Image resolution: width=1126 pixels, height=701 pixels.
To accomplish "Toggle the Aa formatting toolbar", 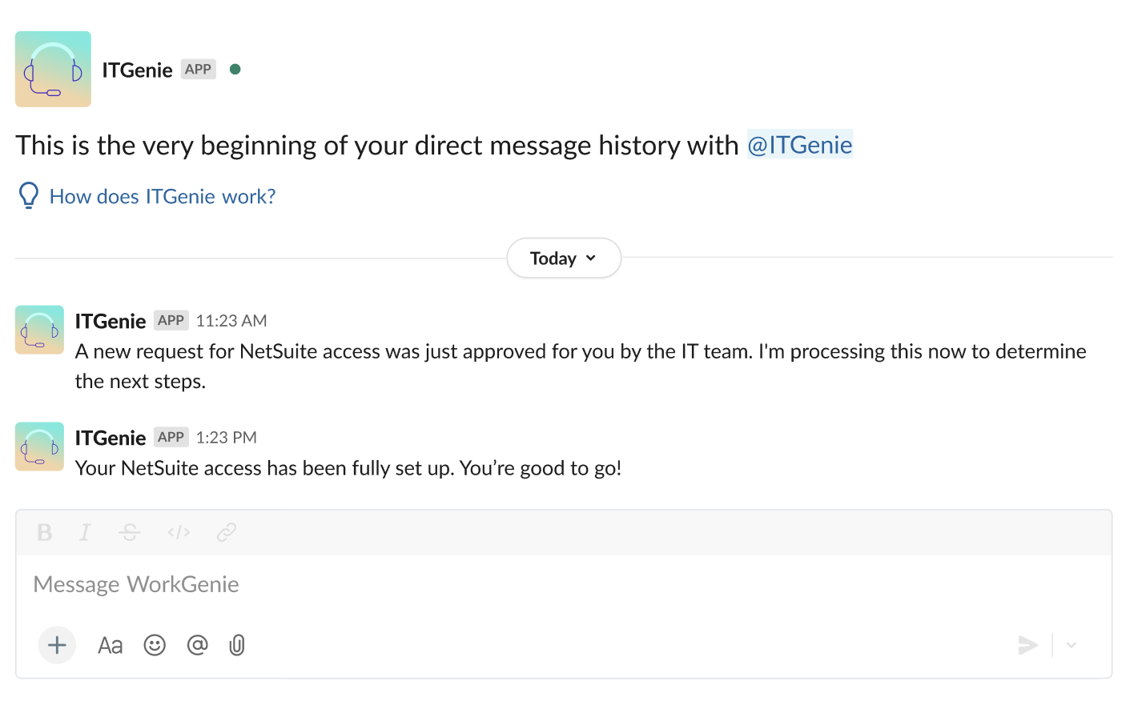I will [x=110, y=645].
